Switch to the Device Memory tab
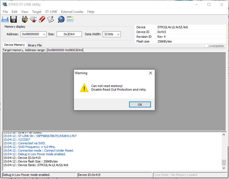The width and height of the screenshot is (229, 179). (15, 45)
